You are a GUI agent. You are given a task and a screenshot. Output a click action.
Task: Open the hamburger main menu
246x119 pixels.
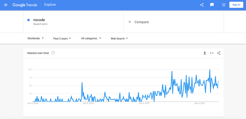click(6, 5)
